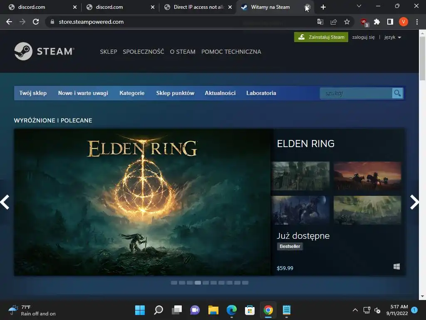Viewport: 426px width, 320px height.
Task: View the sunset horseback screenshot thumbnail
Action: [367, 176]
